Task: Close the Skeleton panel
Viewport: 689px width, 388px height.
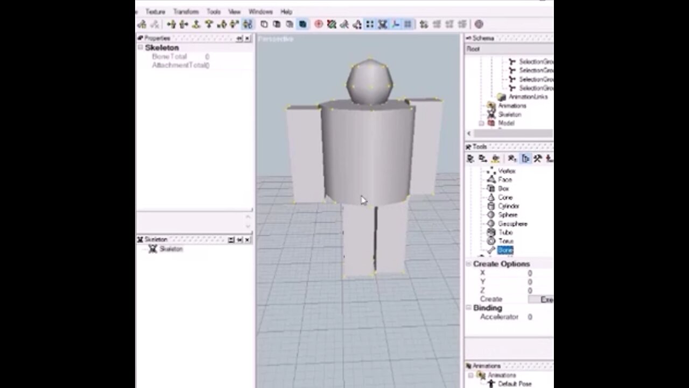Action: click(248, 239)
